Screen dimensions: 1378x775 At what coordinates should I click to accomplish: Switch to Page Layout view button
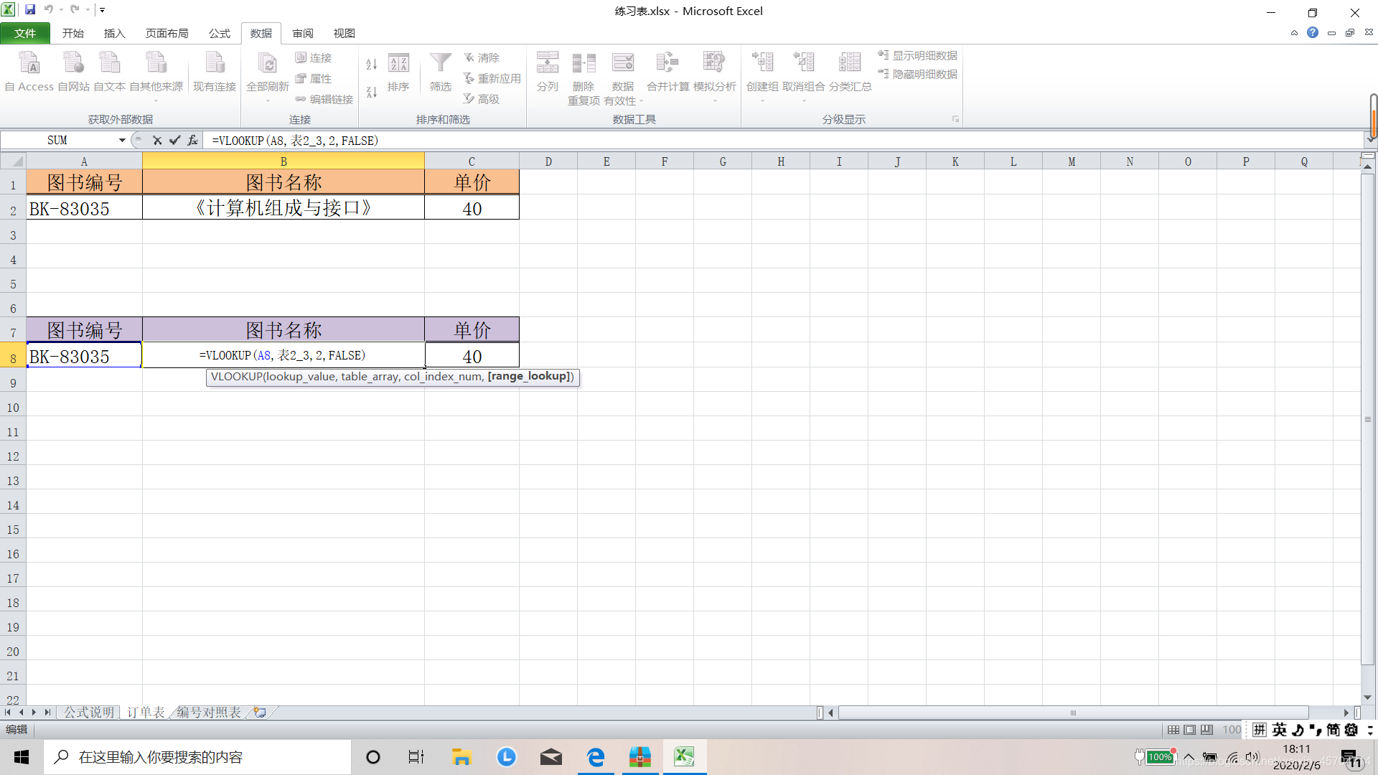(x=1190, y=730)
